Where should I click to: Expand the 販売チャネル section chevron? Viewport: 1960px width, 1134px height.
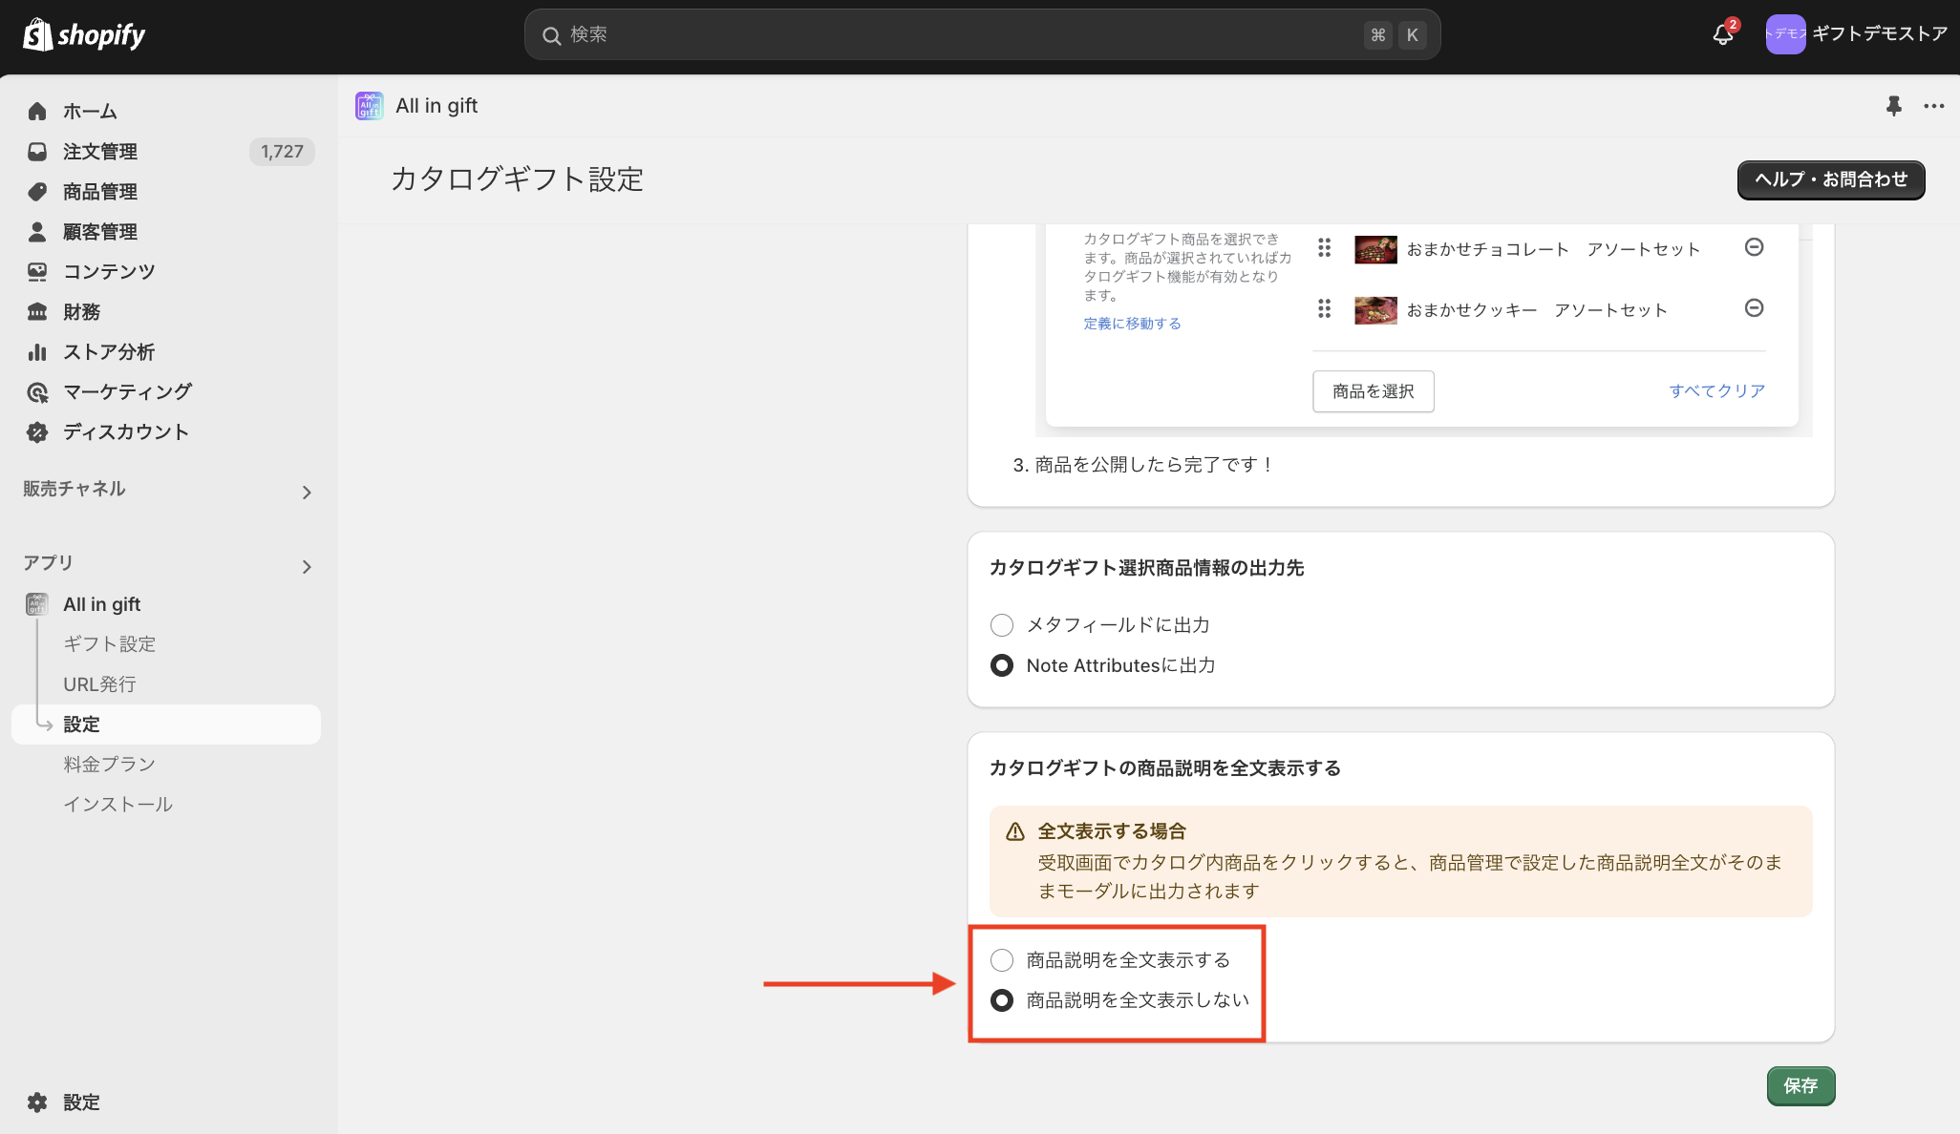coord(307,493)
